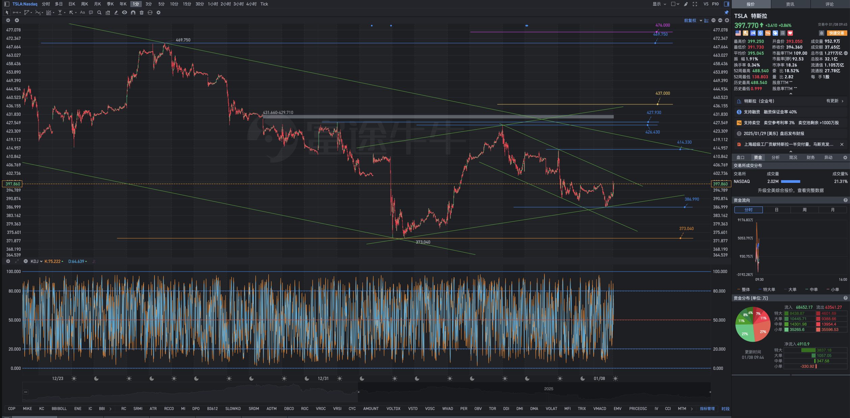Open quote panel settings gear

coord(845,158)
